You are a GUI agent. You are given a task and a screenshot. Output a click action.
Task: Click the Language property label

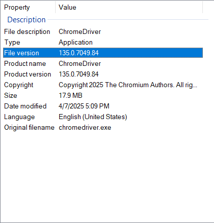[19, 117]
